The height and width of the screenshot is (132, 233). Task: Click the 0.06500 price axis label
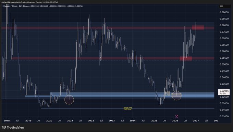click(x=224, y=45)
